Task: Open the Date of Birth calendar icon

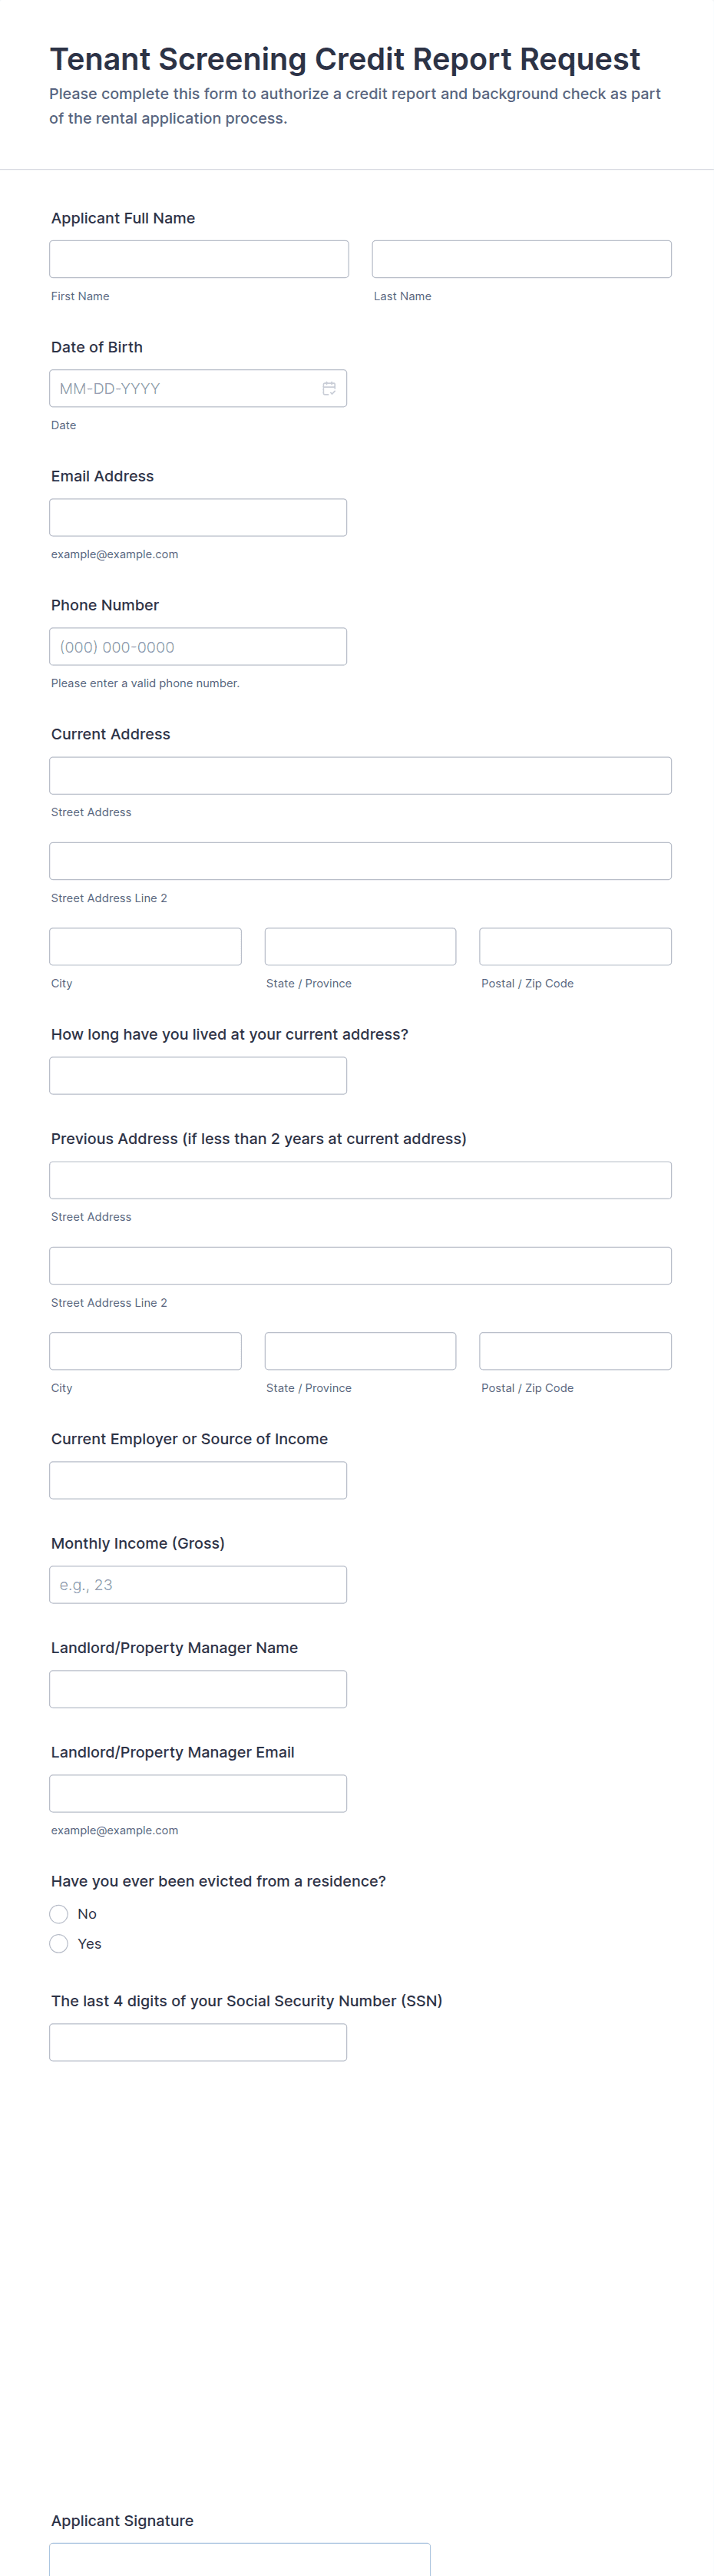Action: tap(328, 389)
